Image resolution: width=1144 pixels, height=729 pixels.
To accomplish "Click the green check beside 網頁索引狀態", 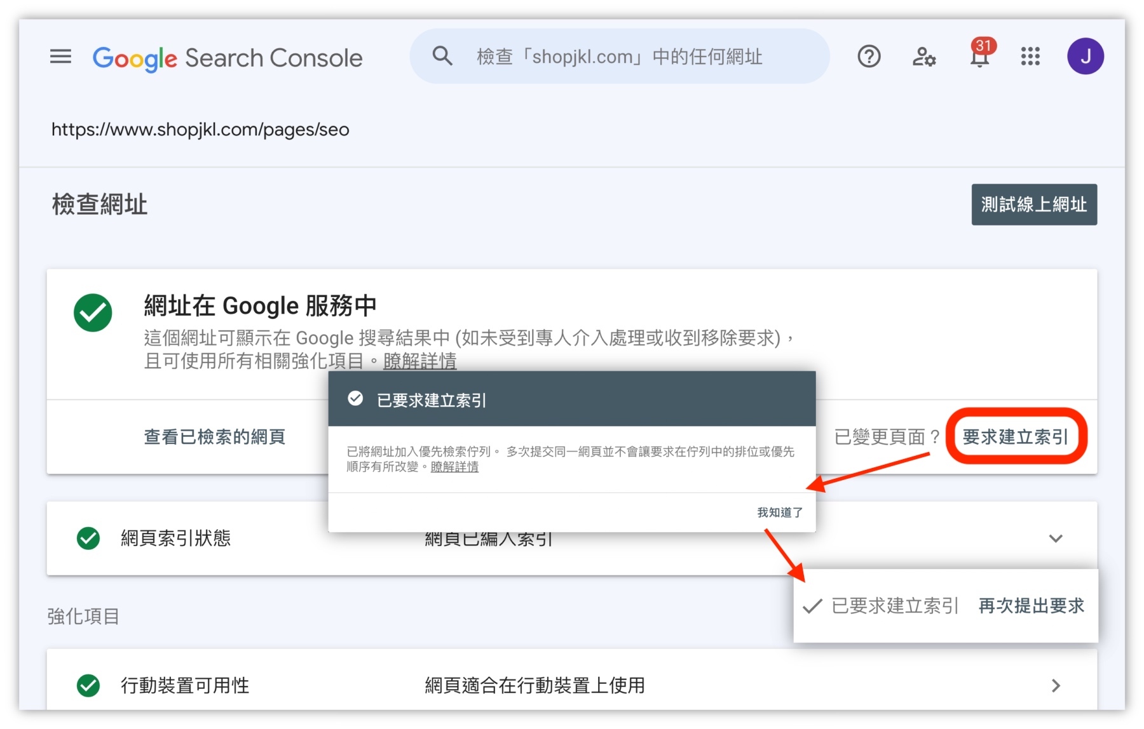I will [x=88, y=538].
